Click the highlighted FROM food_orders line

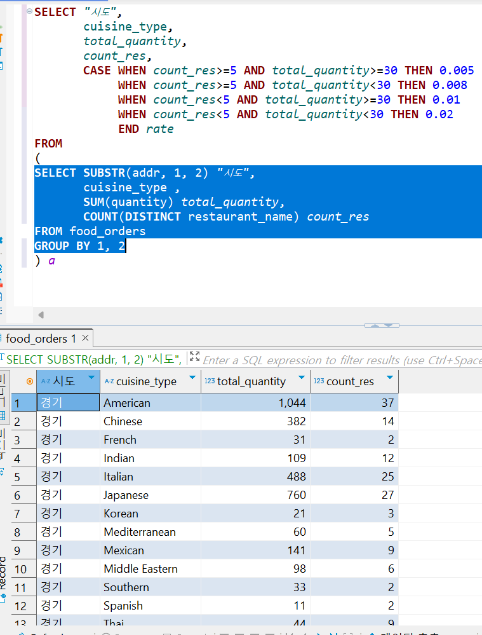click(x=90, y=231)
